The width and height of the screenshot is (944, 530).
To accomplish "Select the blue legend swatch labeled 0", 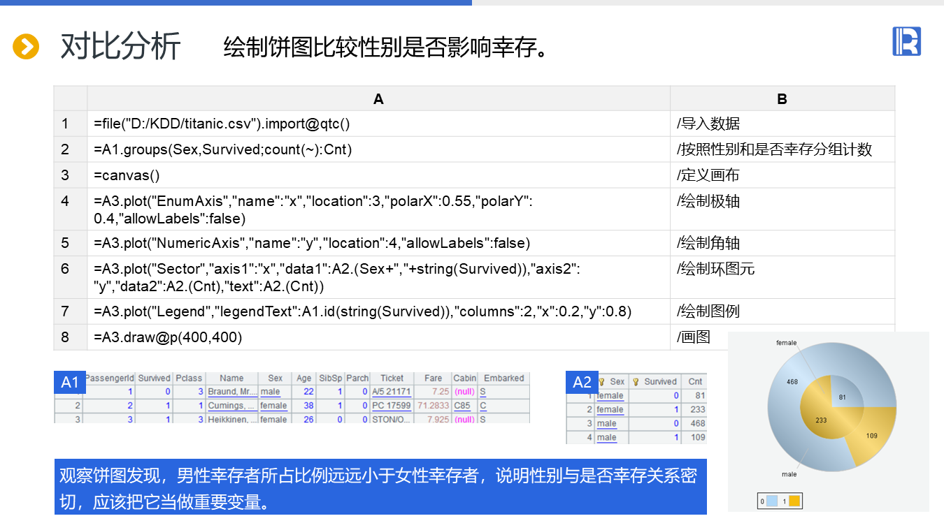I will 772,501.
